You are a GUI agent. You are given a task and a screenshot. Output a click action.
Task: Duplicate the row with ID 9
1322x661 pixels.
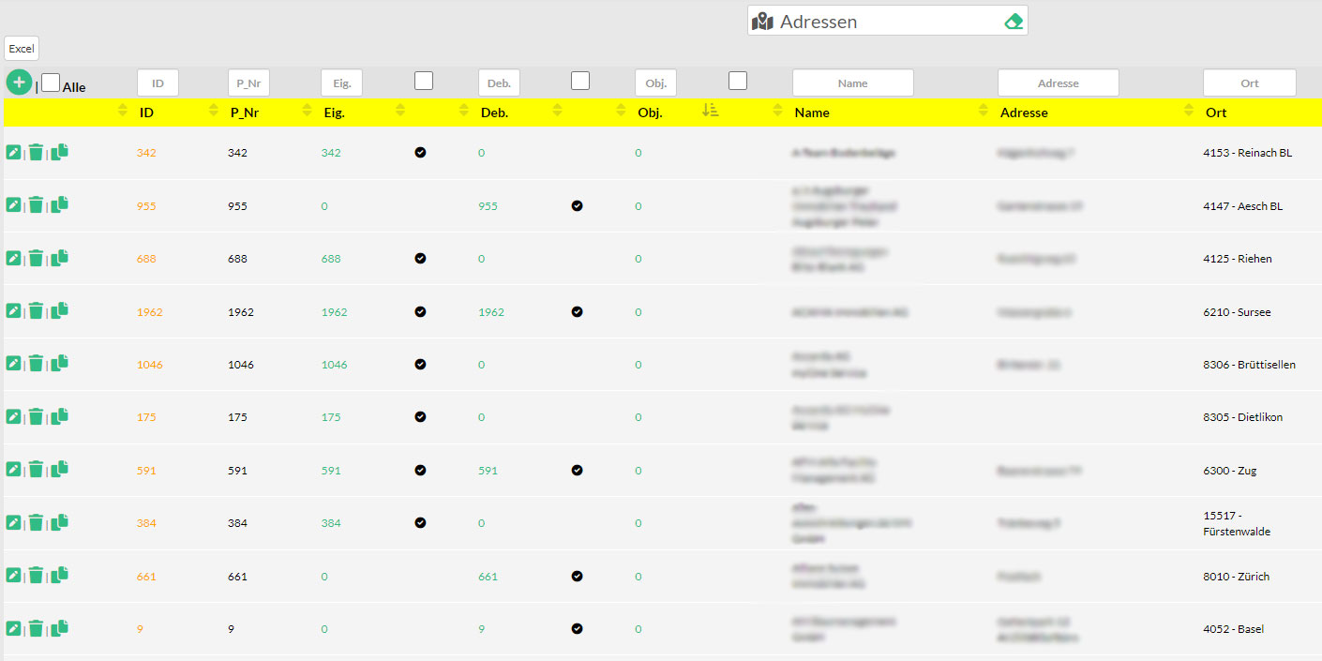(x=60, y=628)
